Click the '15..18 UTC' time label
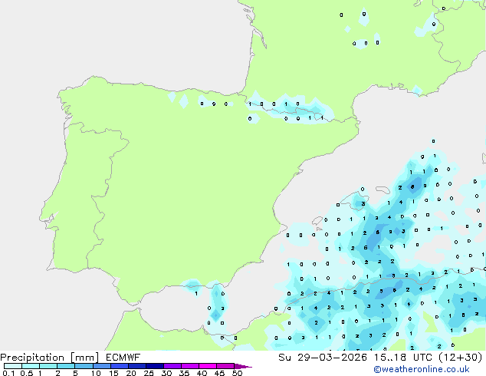 point(403,358)
